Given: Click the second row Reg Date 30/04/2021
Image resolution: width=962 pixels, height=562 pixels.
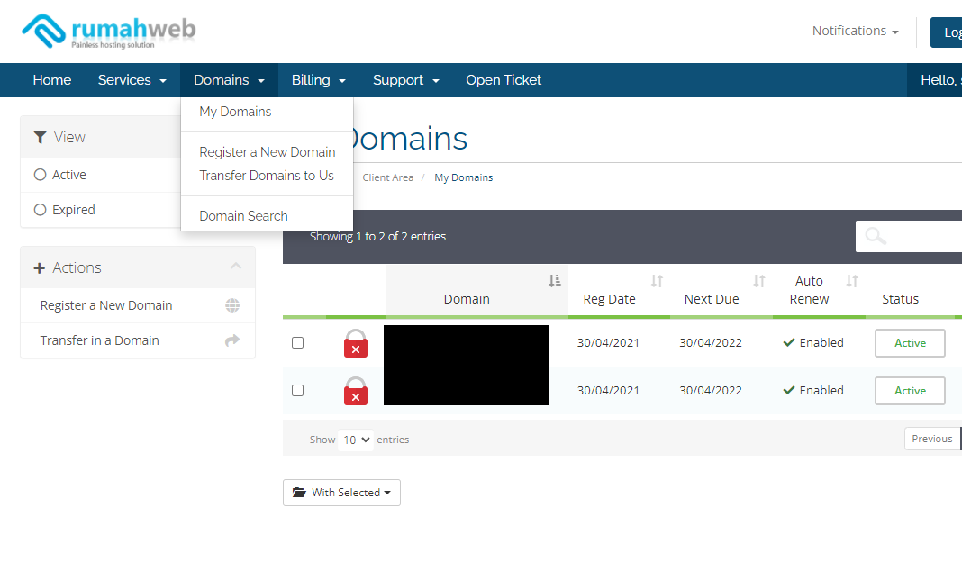Looking at the screenshot, I should click(x=608, y=390).
